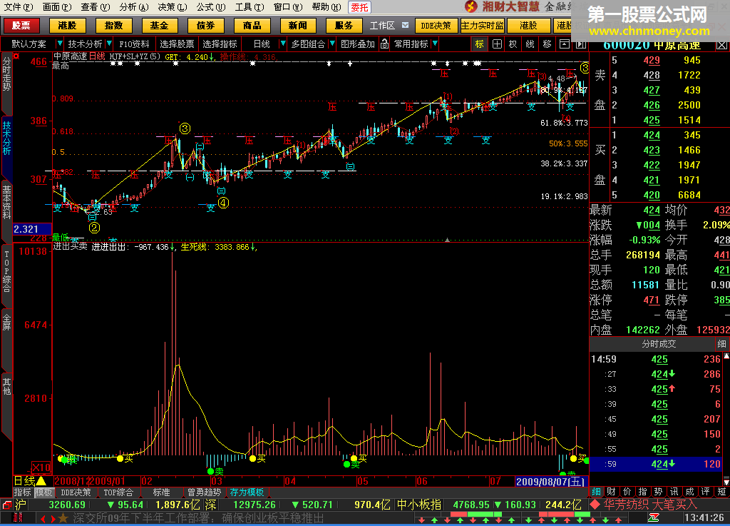The image size is (730, 526).
Task: Click the 讯 news icon at bottom right
Action: pos(674,492)
